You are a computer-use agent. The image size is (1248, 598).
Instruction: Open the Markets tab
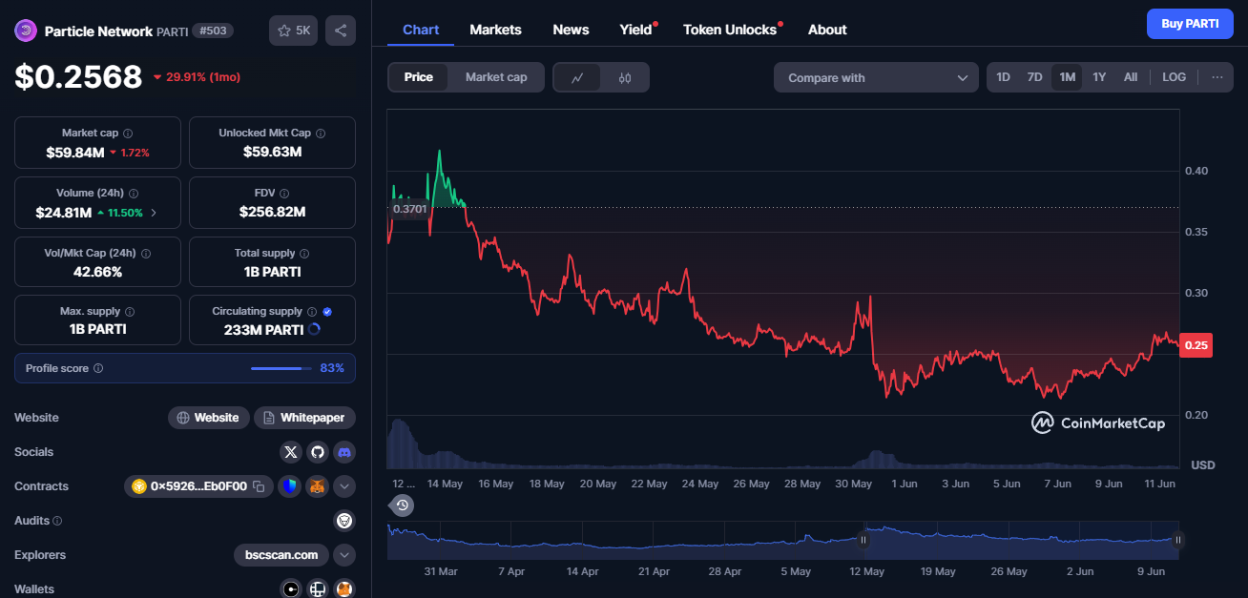[495, 30]
